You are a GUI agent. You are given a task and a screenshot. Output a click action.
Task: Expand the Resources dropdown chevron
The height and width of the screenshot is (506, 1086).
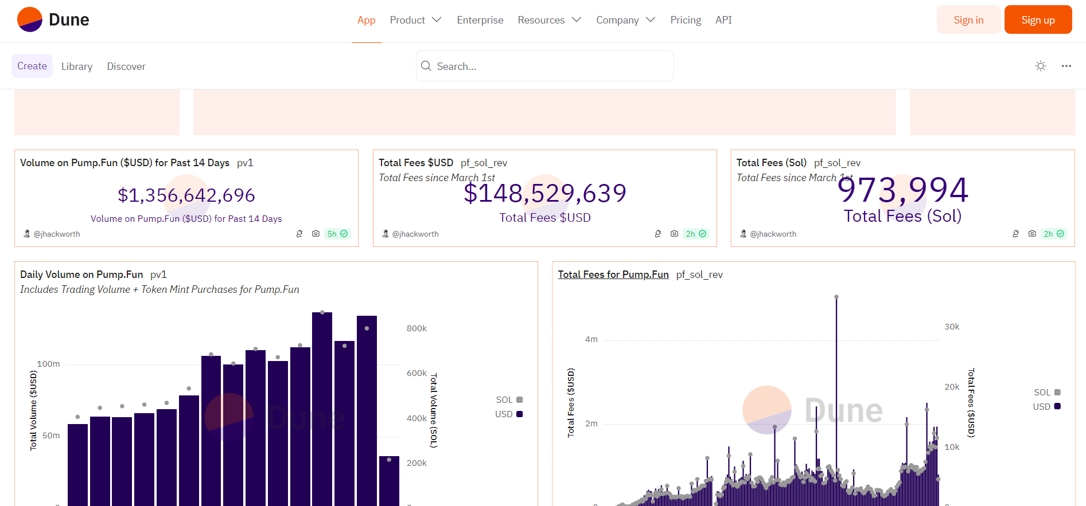[577, 19]
